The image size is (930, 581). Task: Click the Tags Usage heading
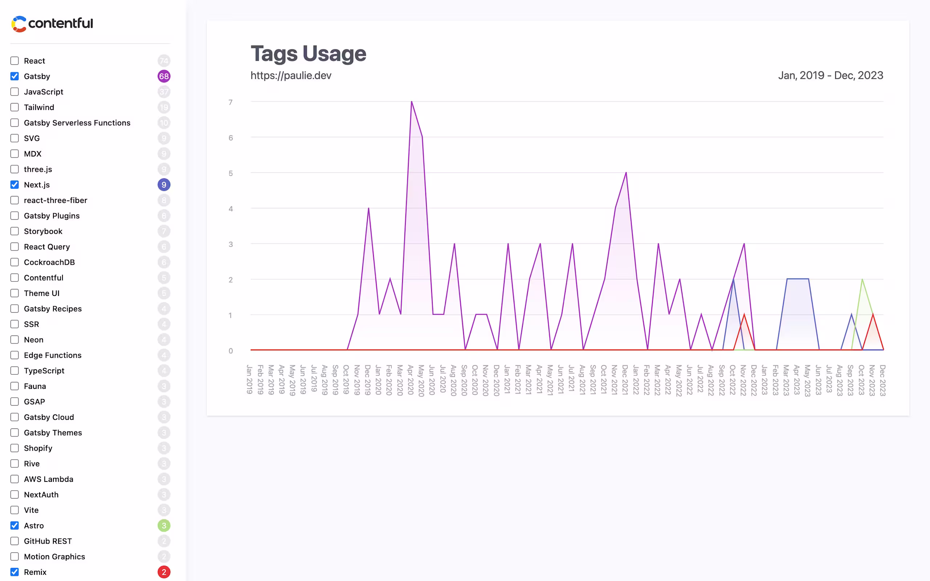(x=308, y=53)
